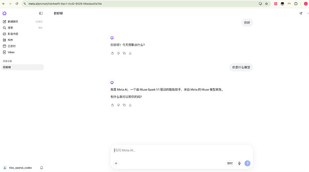Go back in browser history
This screenshot has height=172, width=309.
coord(4,4)
